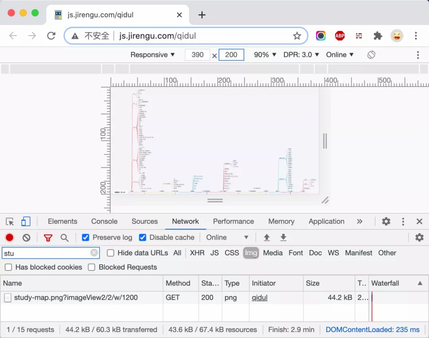Image resolution: width=429 pixels, height=338 pixels.
Task: Uncheck Disable cache option
Action: (143, 237)
